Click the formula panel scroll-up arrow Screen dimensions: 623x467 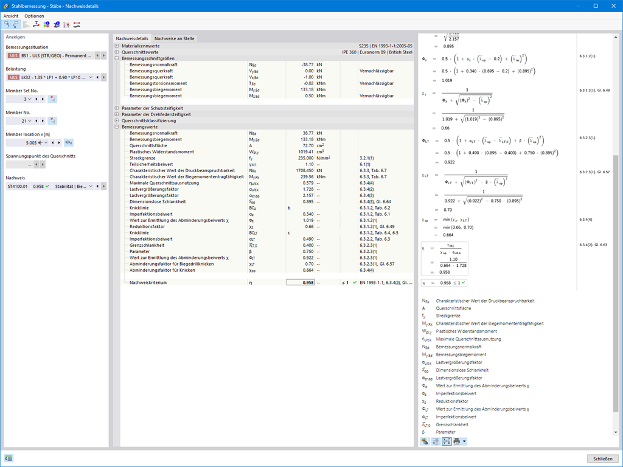point(616,36)
